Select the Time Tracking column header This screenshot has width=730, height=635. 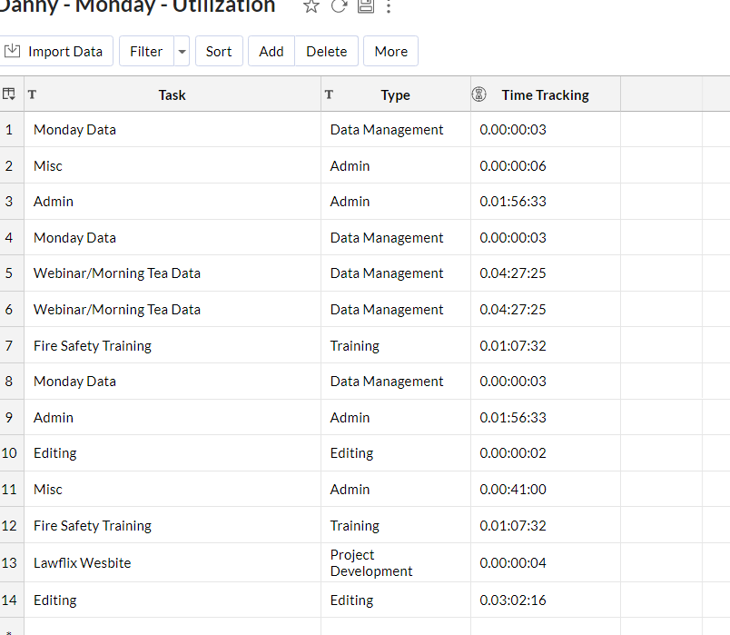tap(545, 94)
